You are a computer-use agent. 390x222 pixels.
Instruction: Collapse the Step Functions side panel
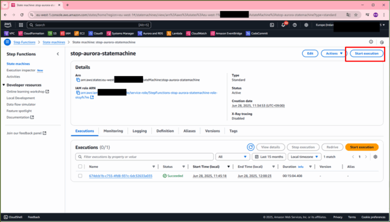coord(58,54)
